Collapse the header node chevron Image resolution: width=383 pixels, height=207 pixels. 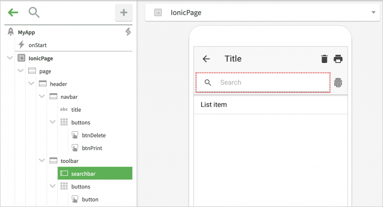coord(31,84)
